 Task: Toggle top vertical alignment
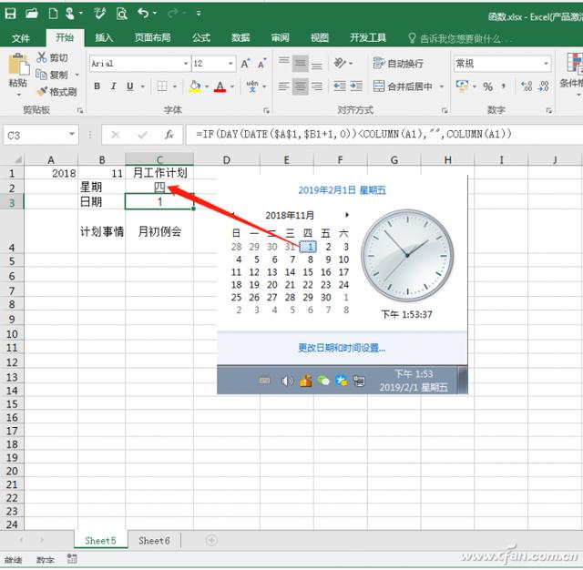pyautogui.click(x=283, y=61)
